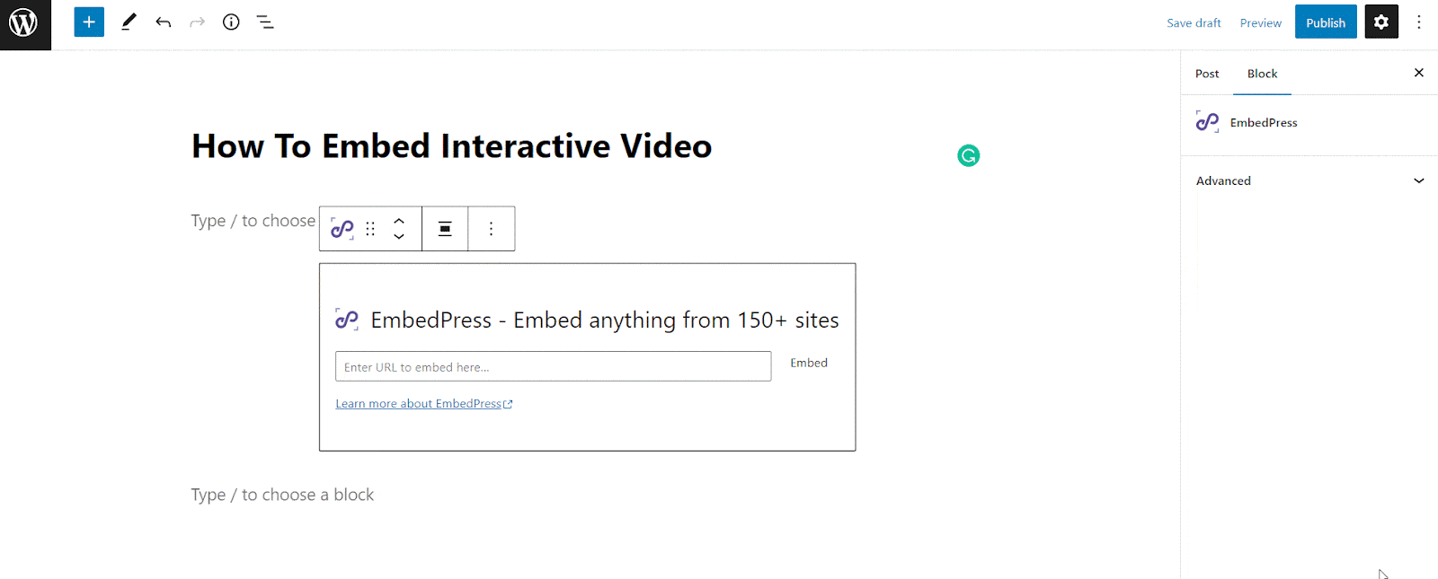Select the pencil Tools icon
Viewport: 1438px width, 579px height.
coord(129,22)
